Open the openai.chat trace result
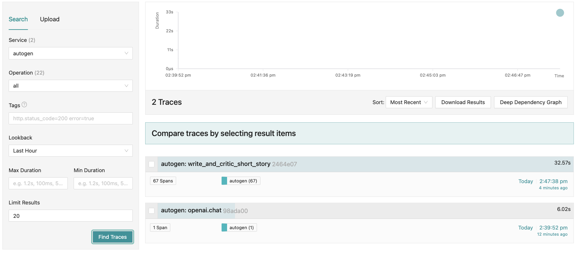Viewport: 578px width, 257px height. tap(191, 211)
